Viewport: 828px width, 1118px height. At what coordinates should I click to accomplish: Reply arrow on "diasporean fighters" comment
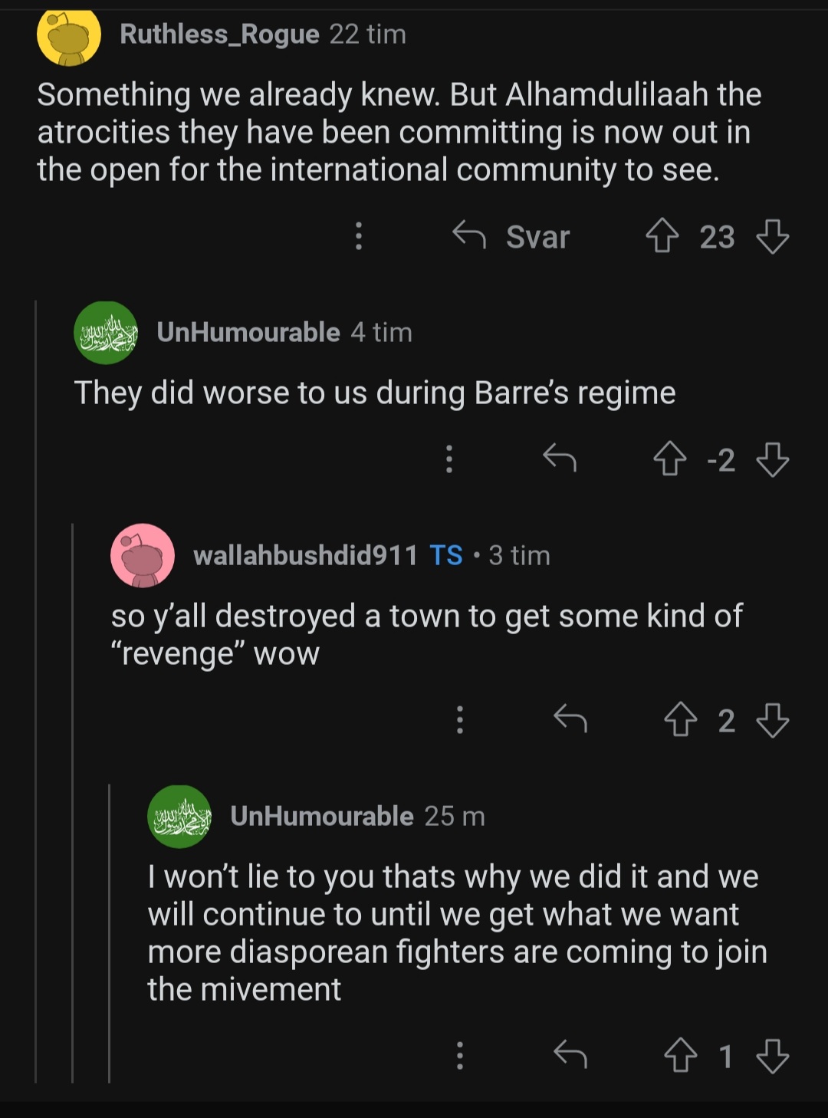click(570, 1056)
